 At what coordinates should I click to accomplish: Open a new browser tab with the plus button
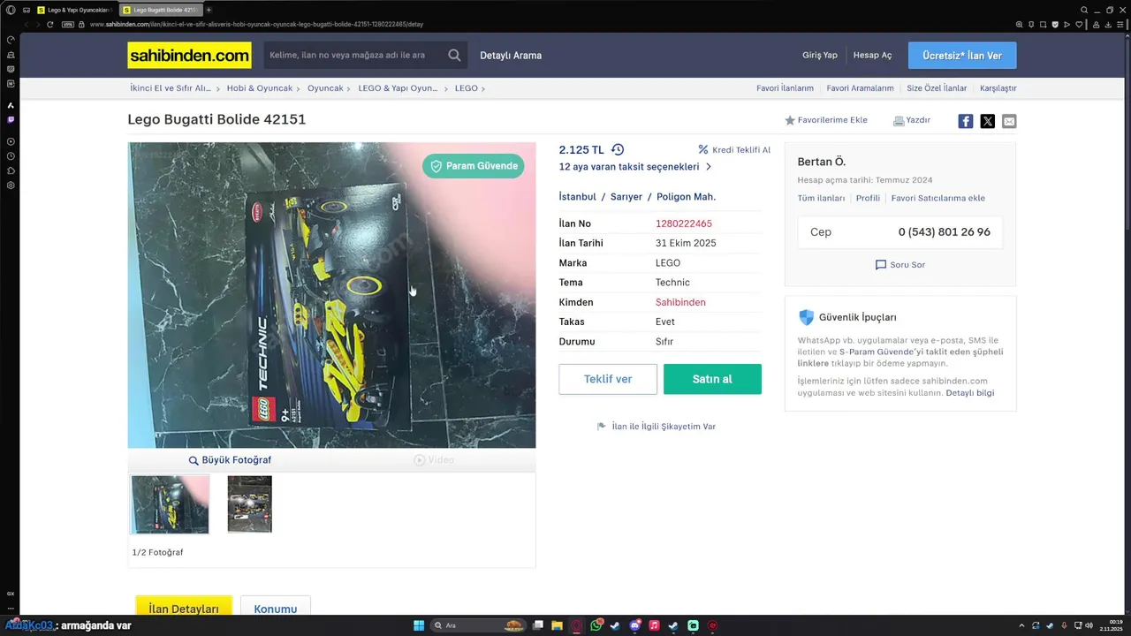point(209,10)
